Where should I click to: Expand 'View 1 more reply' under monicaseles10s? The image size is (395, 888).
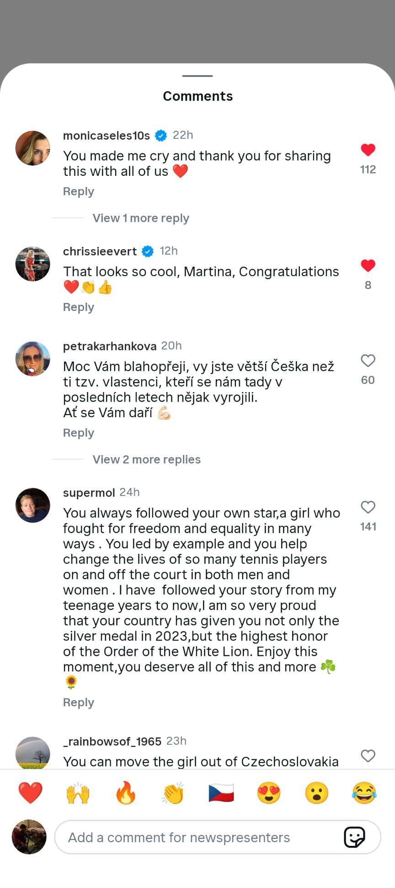tap(140, 218)
